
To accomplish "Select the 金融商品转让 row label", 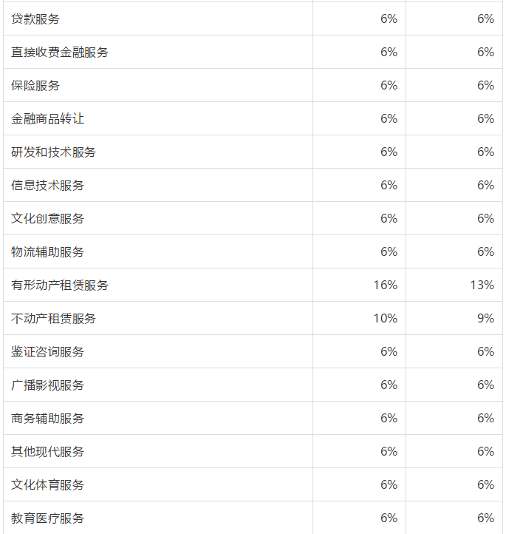I will [x=48, y=119].
